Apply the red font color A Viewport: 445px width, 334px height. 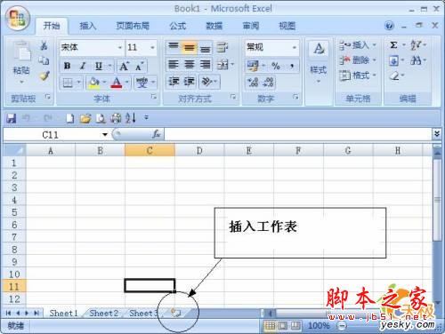point(117,82)
